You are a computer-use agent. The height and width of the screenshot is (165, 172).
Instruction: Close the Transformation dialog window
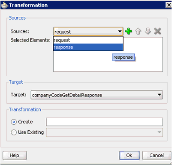[x=169, y=5]
